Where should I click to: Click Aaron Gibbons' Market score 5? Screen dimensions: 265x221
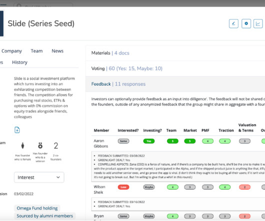pos(190,141)
